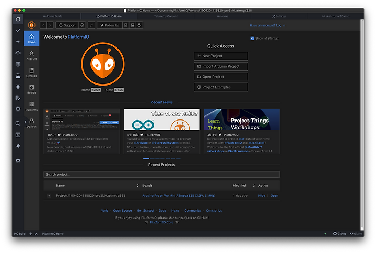The width and height of the screenshot is (376, 253).
Task: Clean project using trash icon
Action: [18, 64]
